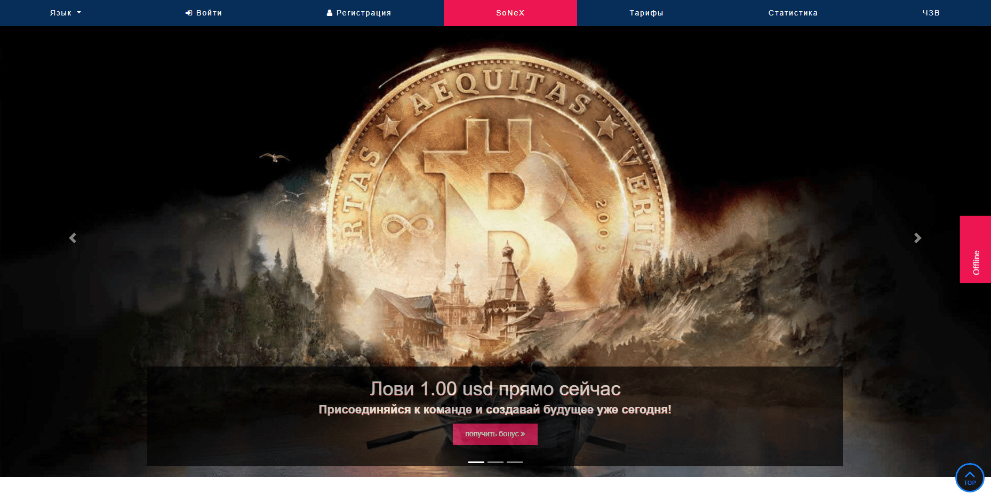Open the Войти login page
991x494 pixels.
coord(204,13)
